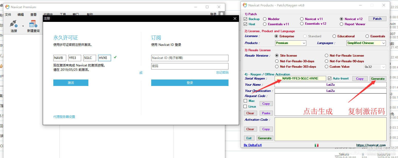Click the Paste button
Image resolution: width=398 pixels, height=158 pixels.
tap(266, 113)
